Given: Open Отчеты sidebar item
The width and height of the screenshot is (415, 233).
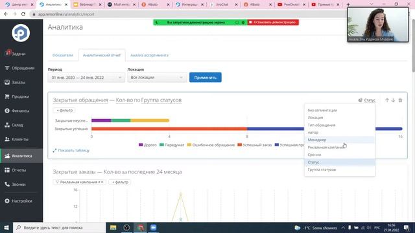Looking at the screenshot, I should tap(16, 170).
